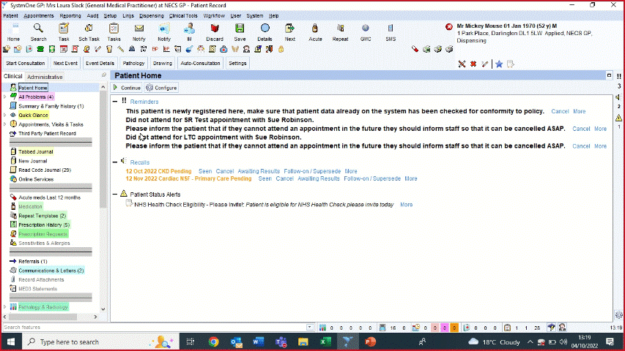Viewport: 625px width, 351px height.
Task: Click the blue star icon
Action: tap(499, 64)
